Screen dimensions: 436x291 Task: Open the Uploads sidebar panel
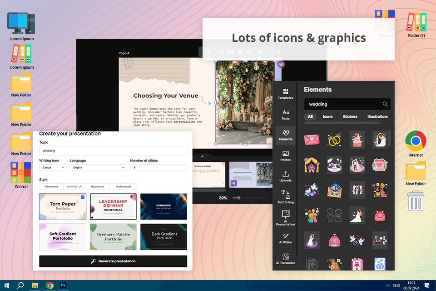pyautogui.click(x=285, y=176)
